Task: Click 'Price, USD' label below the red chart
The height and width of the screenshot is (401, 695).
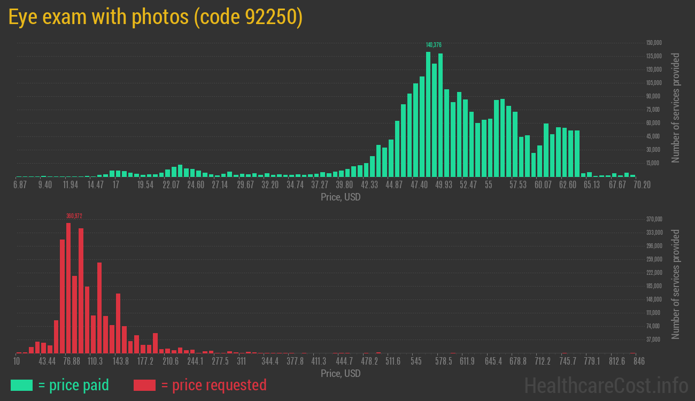Action: click(341, 374)
